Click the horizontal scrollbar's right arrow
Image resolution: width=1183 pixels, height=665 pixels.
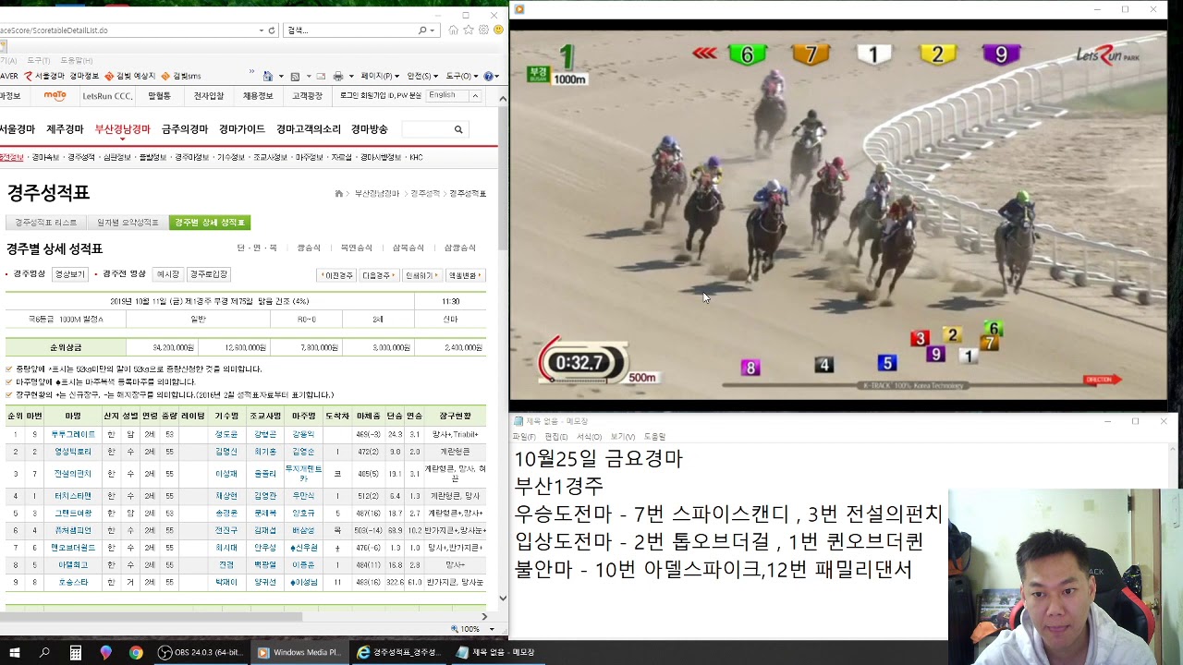pos(484,616)
